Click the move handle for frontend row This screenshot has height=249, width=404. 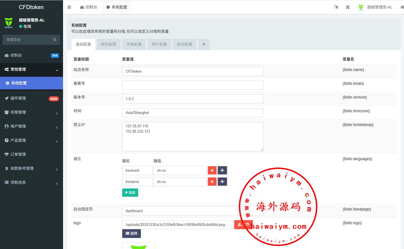click(x=222, y=182)
